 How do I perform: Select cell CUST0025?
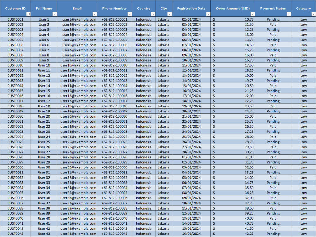(15, 142)
